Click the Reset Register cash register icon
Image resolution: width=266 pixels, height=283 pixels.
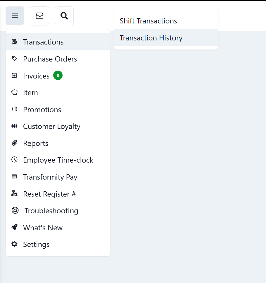click(x=14, y=194)
